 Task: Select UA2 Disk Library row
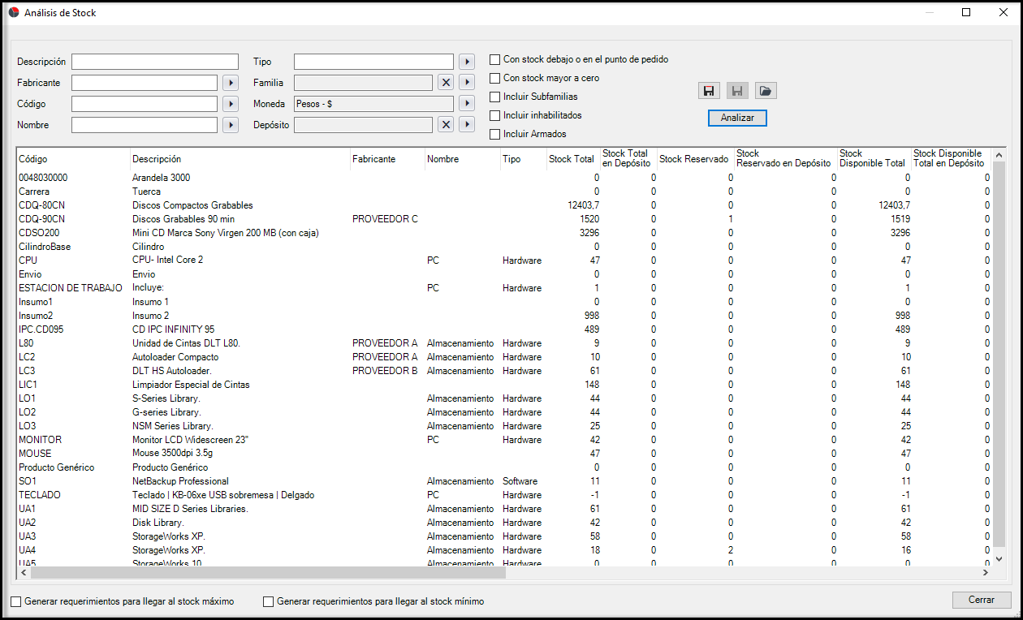503,523
